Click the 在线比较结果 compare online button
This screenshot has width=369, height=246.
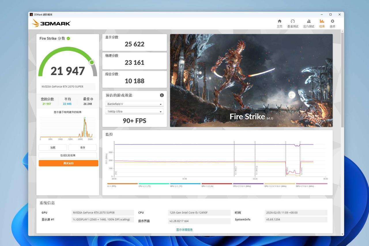[68, 155]
